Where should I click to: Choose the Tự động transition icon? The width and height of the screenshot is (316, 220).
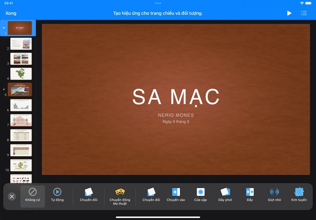point(57,195)
